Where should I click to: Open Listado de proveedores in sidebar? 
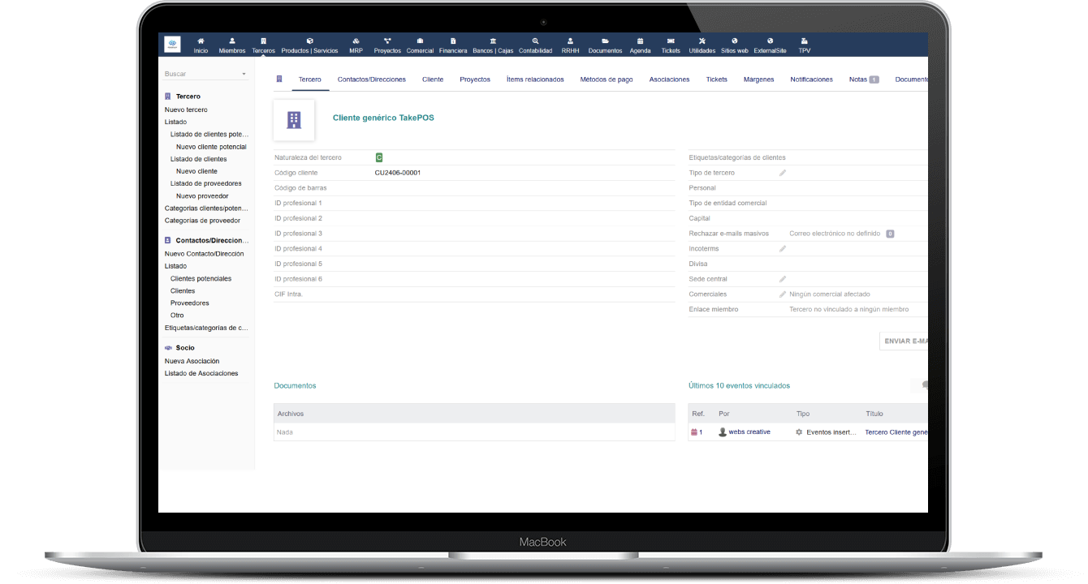coord(205,183)
